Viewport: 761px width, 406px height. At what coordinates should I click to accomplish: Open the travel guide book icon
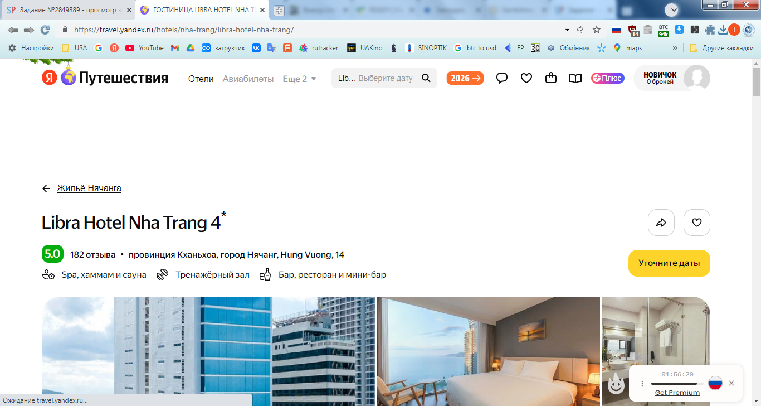[x=575, y=78]
